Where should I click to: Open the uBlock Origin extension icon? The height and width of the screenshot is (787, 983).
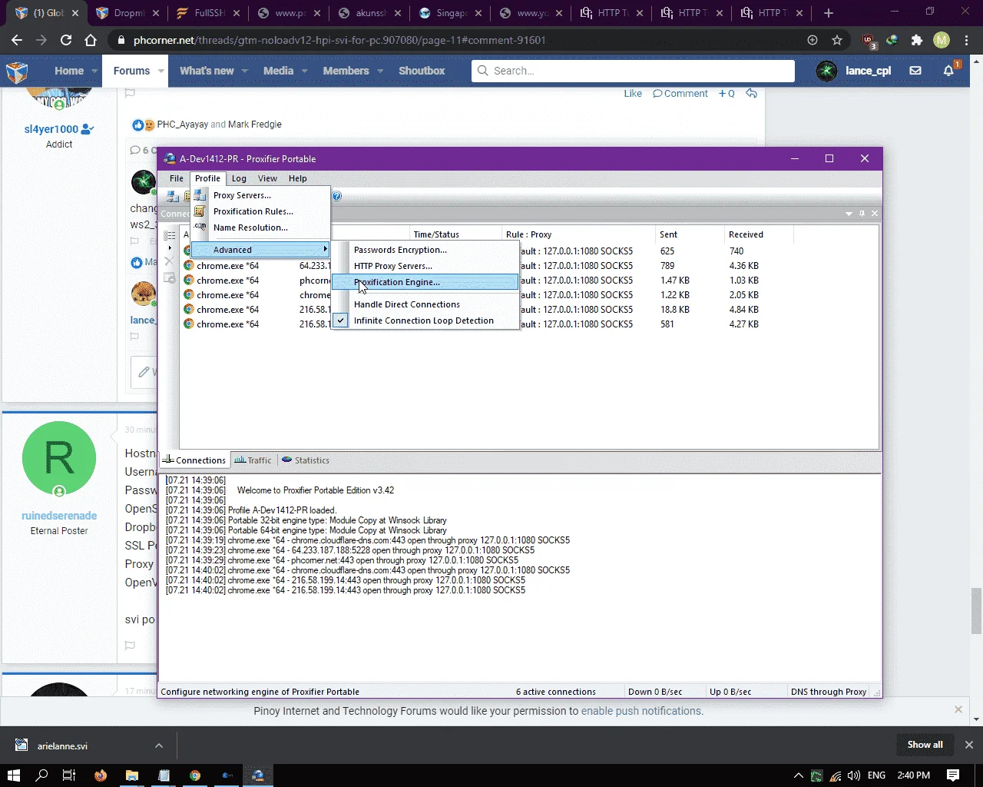coord(869,41)
